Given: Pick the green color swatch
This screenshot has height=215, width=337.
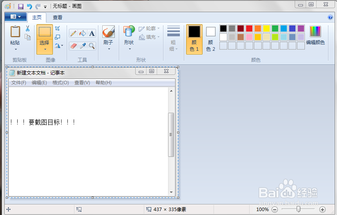Looking at the screenshot, I should click(275, 28).
